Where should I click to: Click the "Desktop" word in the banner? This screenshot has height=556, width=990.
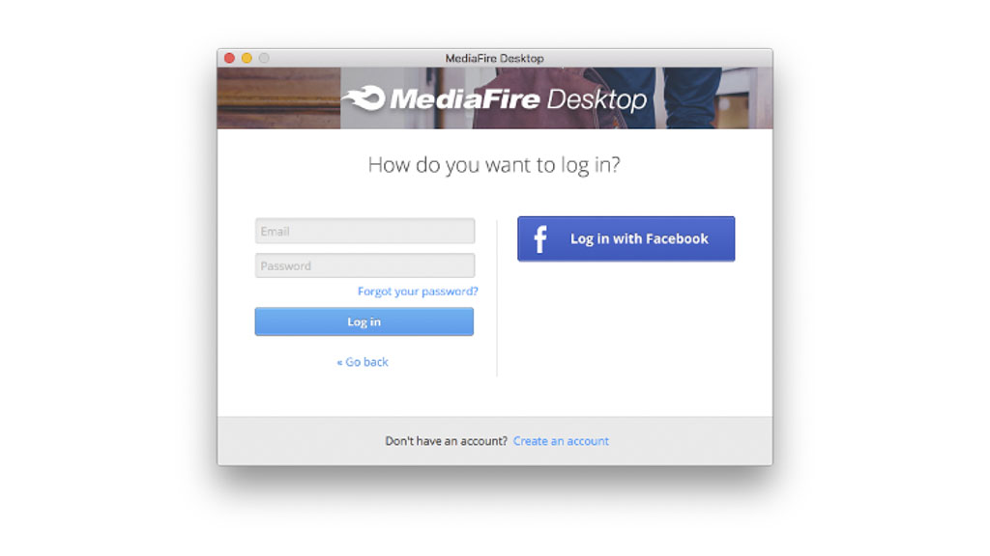point(597,99)
